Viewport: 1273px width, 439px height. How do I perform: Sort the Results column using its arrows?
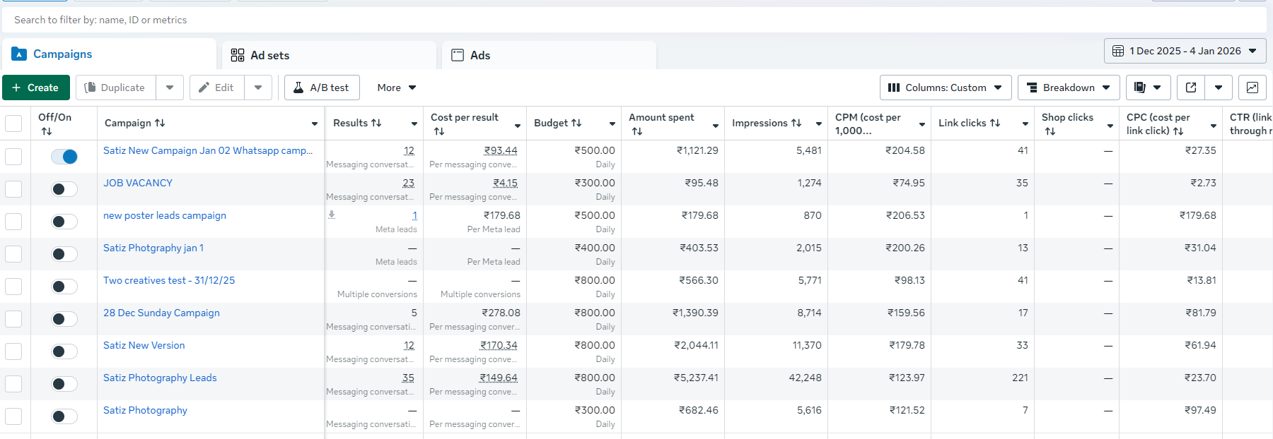point(376,123)
